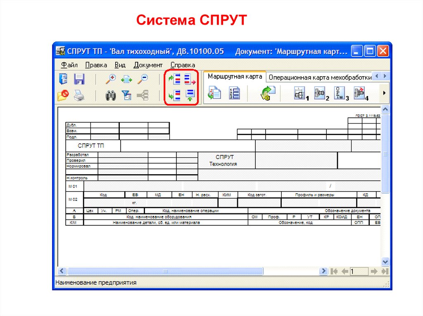Open the archive cabinet icon in toolbar

pyautogui.click(x=63, y=79)
